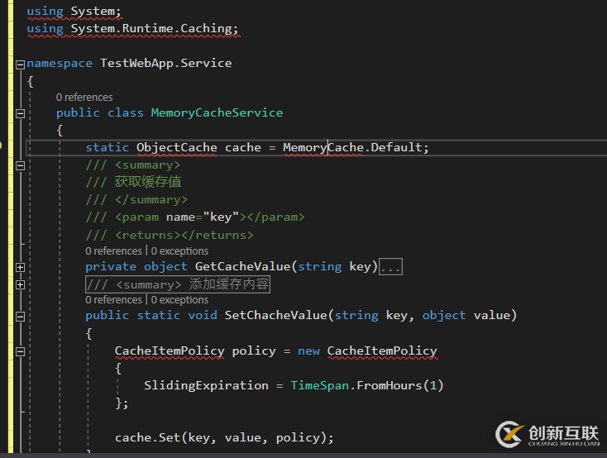The image size is (607, 458).
Task: Click 'object value' parameter in SetChacheValue
Action: click(466, 315)
